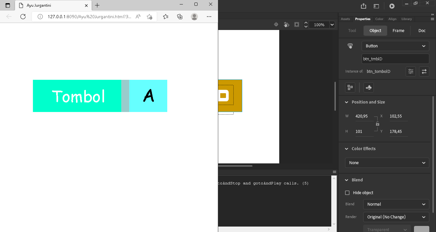Switch to the Color panel tab
This screenshot has width=436, height=232.
coord(379,19)
